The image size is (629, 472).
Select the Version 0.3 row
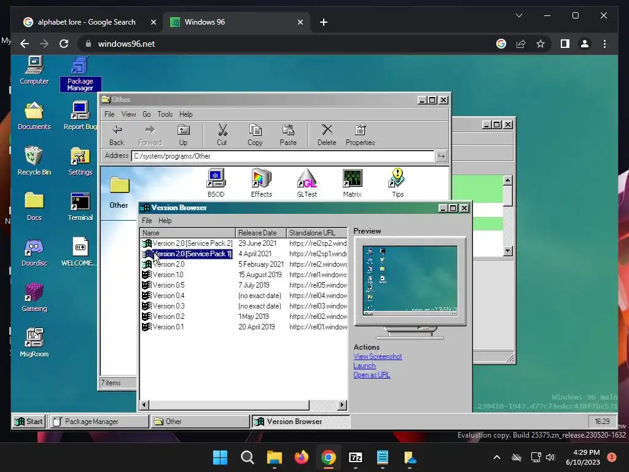244,306
